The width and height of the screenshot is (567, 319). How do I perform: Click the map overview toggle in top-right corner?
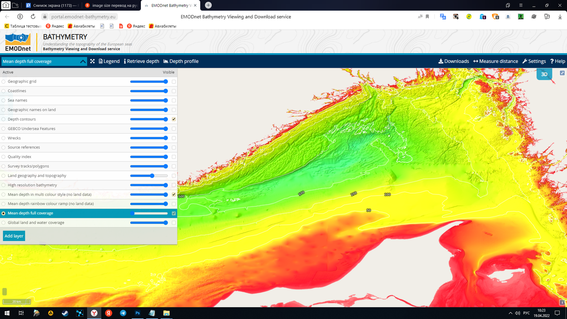[x=562, y=73]
